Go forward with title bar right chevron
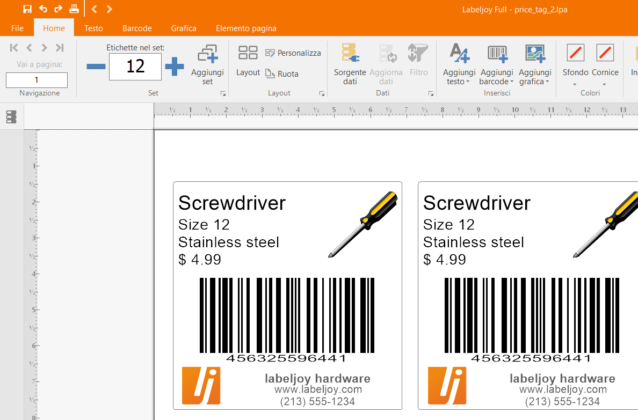 (x=109, y=9)
